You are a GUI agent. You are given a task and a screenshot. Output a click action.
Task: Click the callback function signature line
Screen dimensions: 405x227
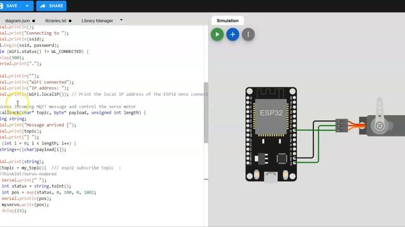pyautogui.click(x=73, y=112)
